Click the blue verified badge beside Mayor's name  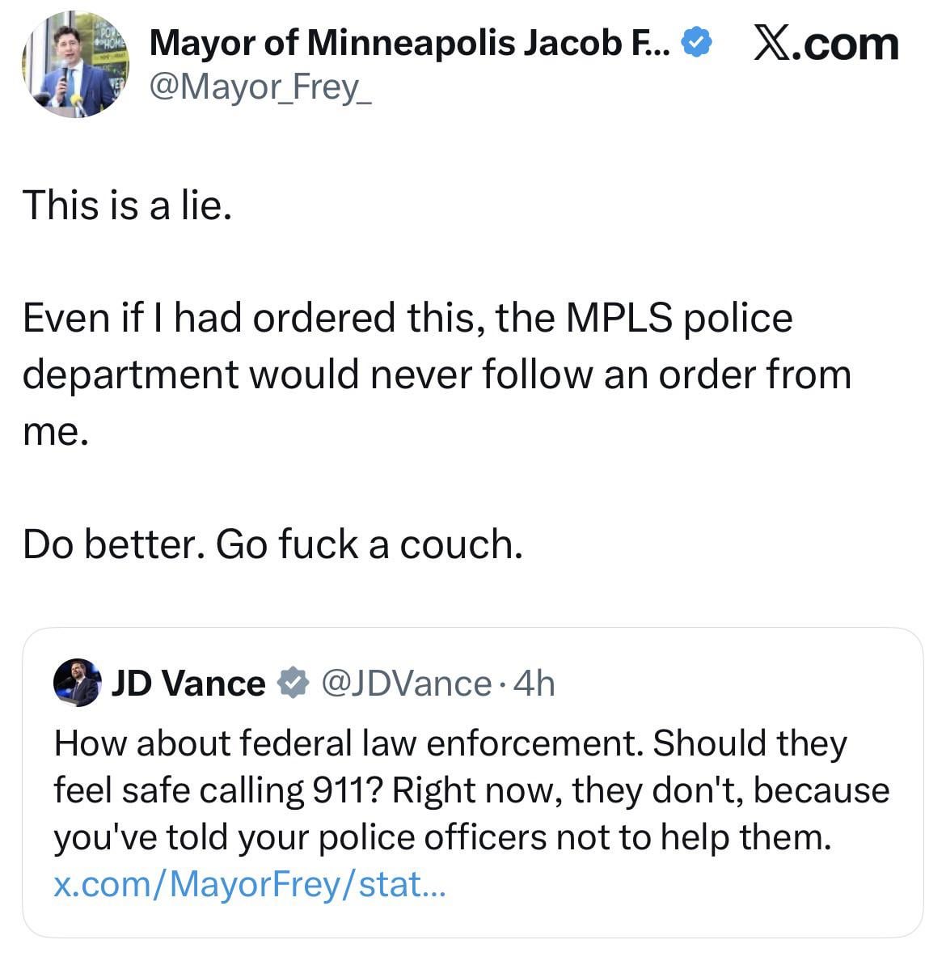(697, 42)
